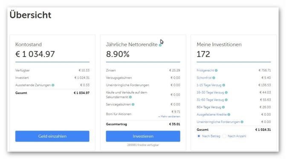The image size is (286, 159).
Task: Click the Übersicht page heading
Action: click(30, 15)
